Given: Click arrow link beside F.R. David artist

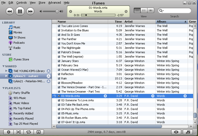Looking at the screenshot, I should tap(153, 96).
